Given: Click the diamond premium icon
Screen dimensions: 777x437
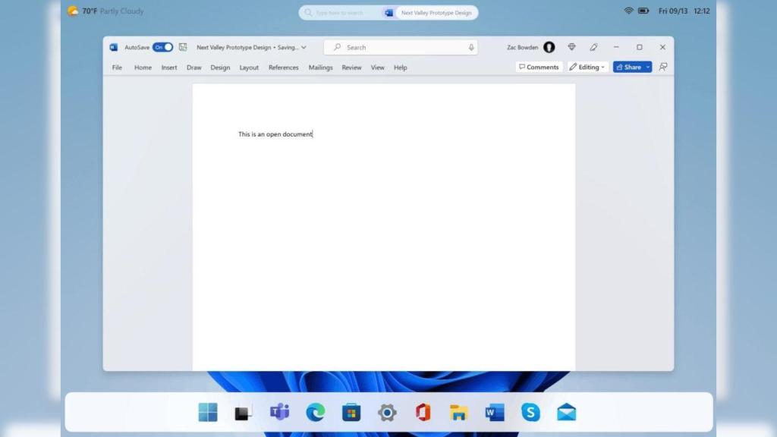Looking at the screenshot, I should (x=572, y=47).
